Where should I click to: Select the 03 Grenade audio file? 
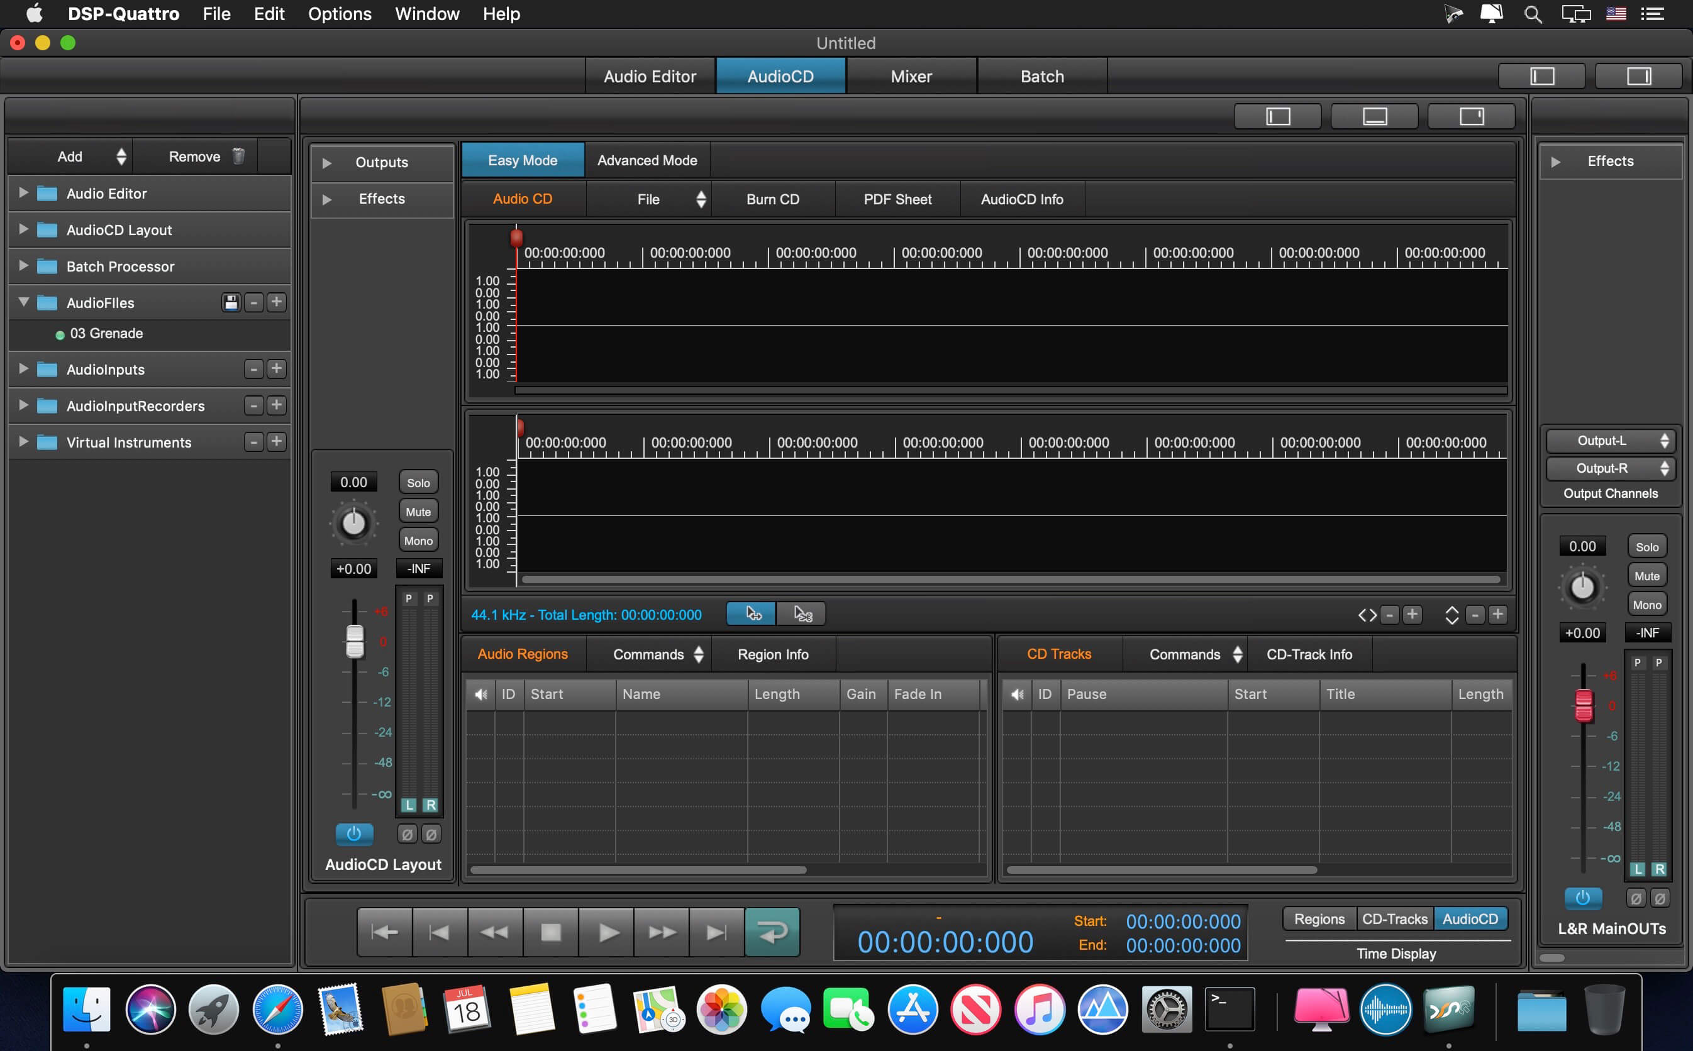[x=106, y=334]
